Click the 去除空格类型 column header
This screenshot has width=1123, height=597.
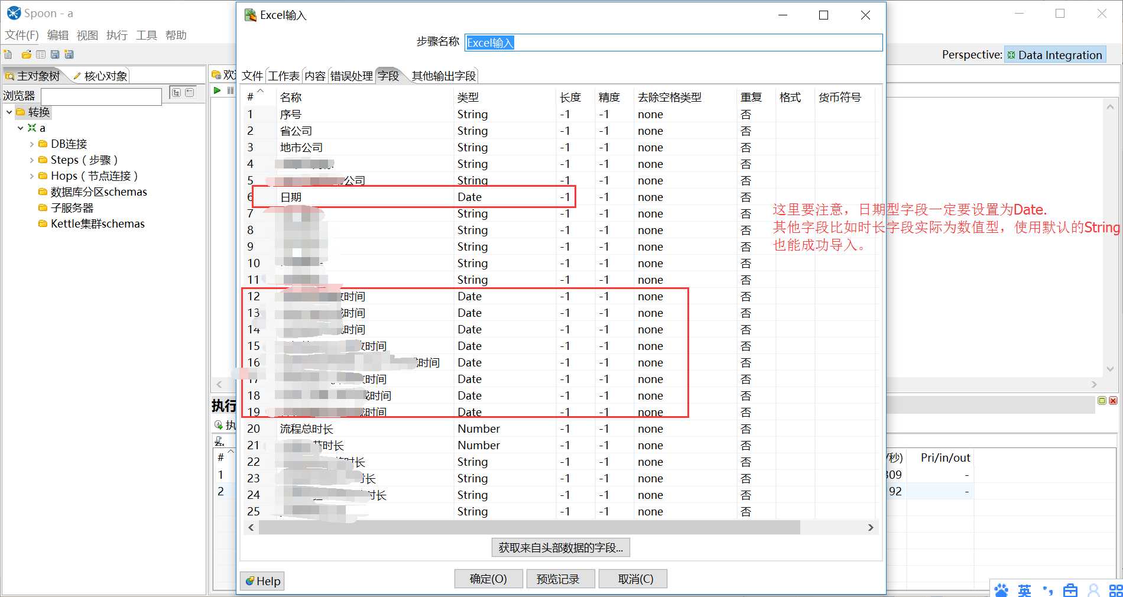click(x=684, y=97)
